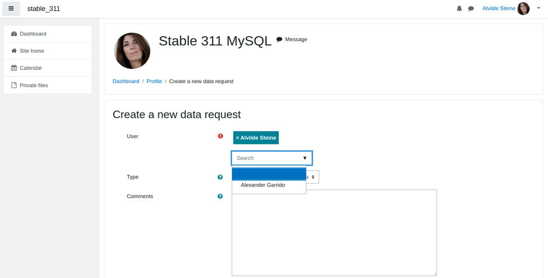Toggle the hamburger side panel button
Viewport: 548px width, 278px height.
point(11,8)
